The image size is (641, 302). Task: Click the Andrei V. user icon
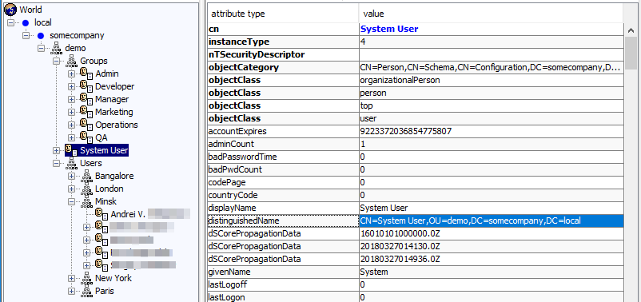pyautogui.click(x=102, y=214)
